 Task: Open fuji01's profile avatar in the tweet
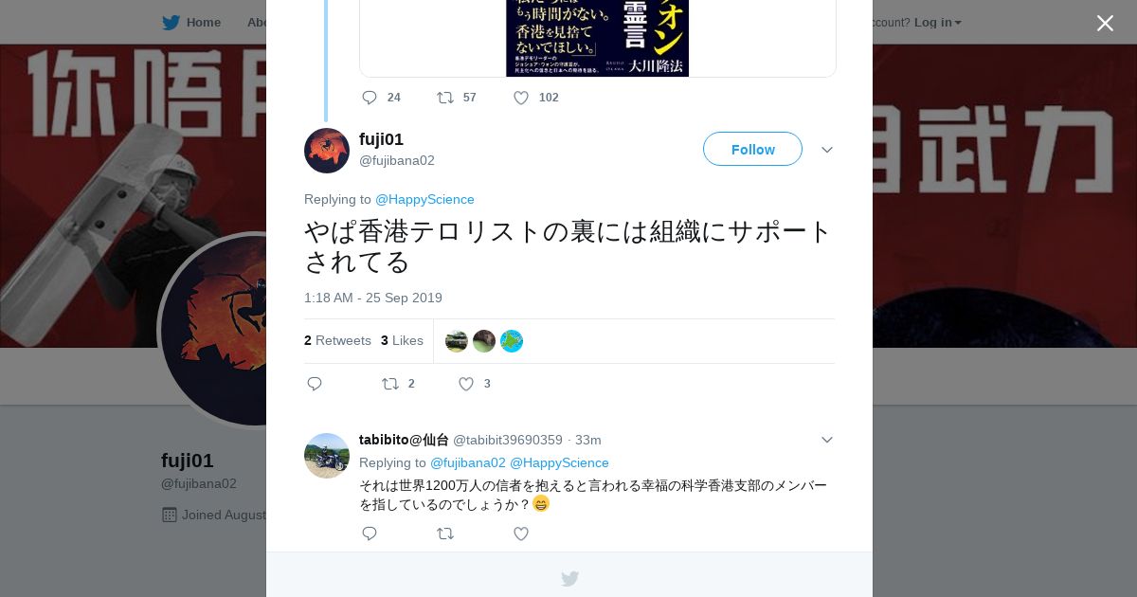327,151
